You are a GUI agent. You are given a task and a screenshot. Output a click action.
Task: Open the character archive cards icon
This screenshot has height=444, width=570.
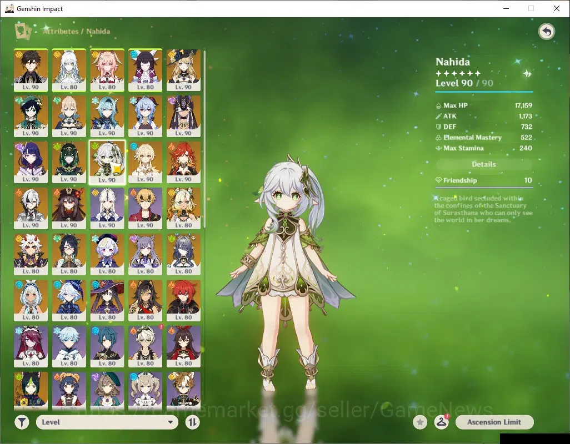click(x=23, y=31)
